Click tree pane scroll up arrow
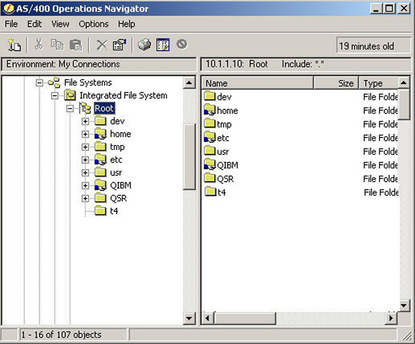Viewport: 415px width, 344px height. click(x=189, y=83)
